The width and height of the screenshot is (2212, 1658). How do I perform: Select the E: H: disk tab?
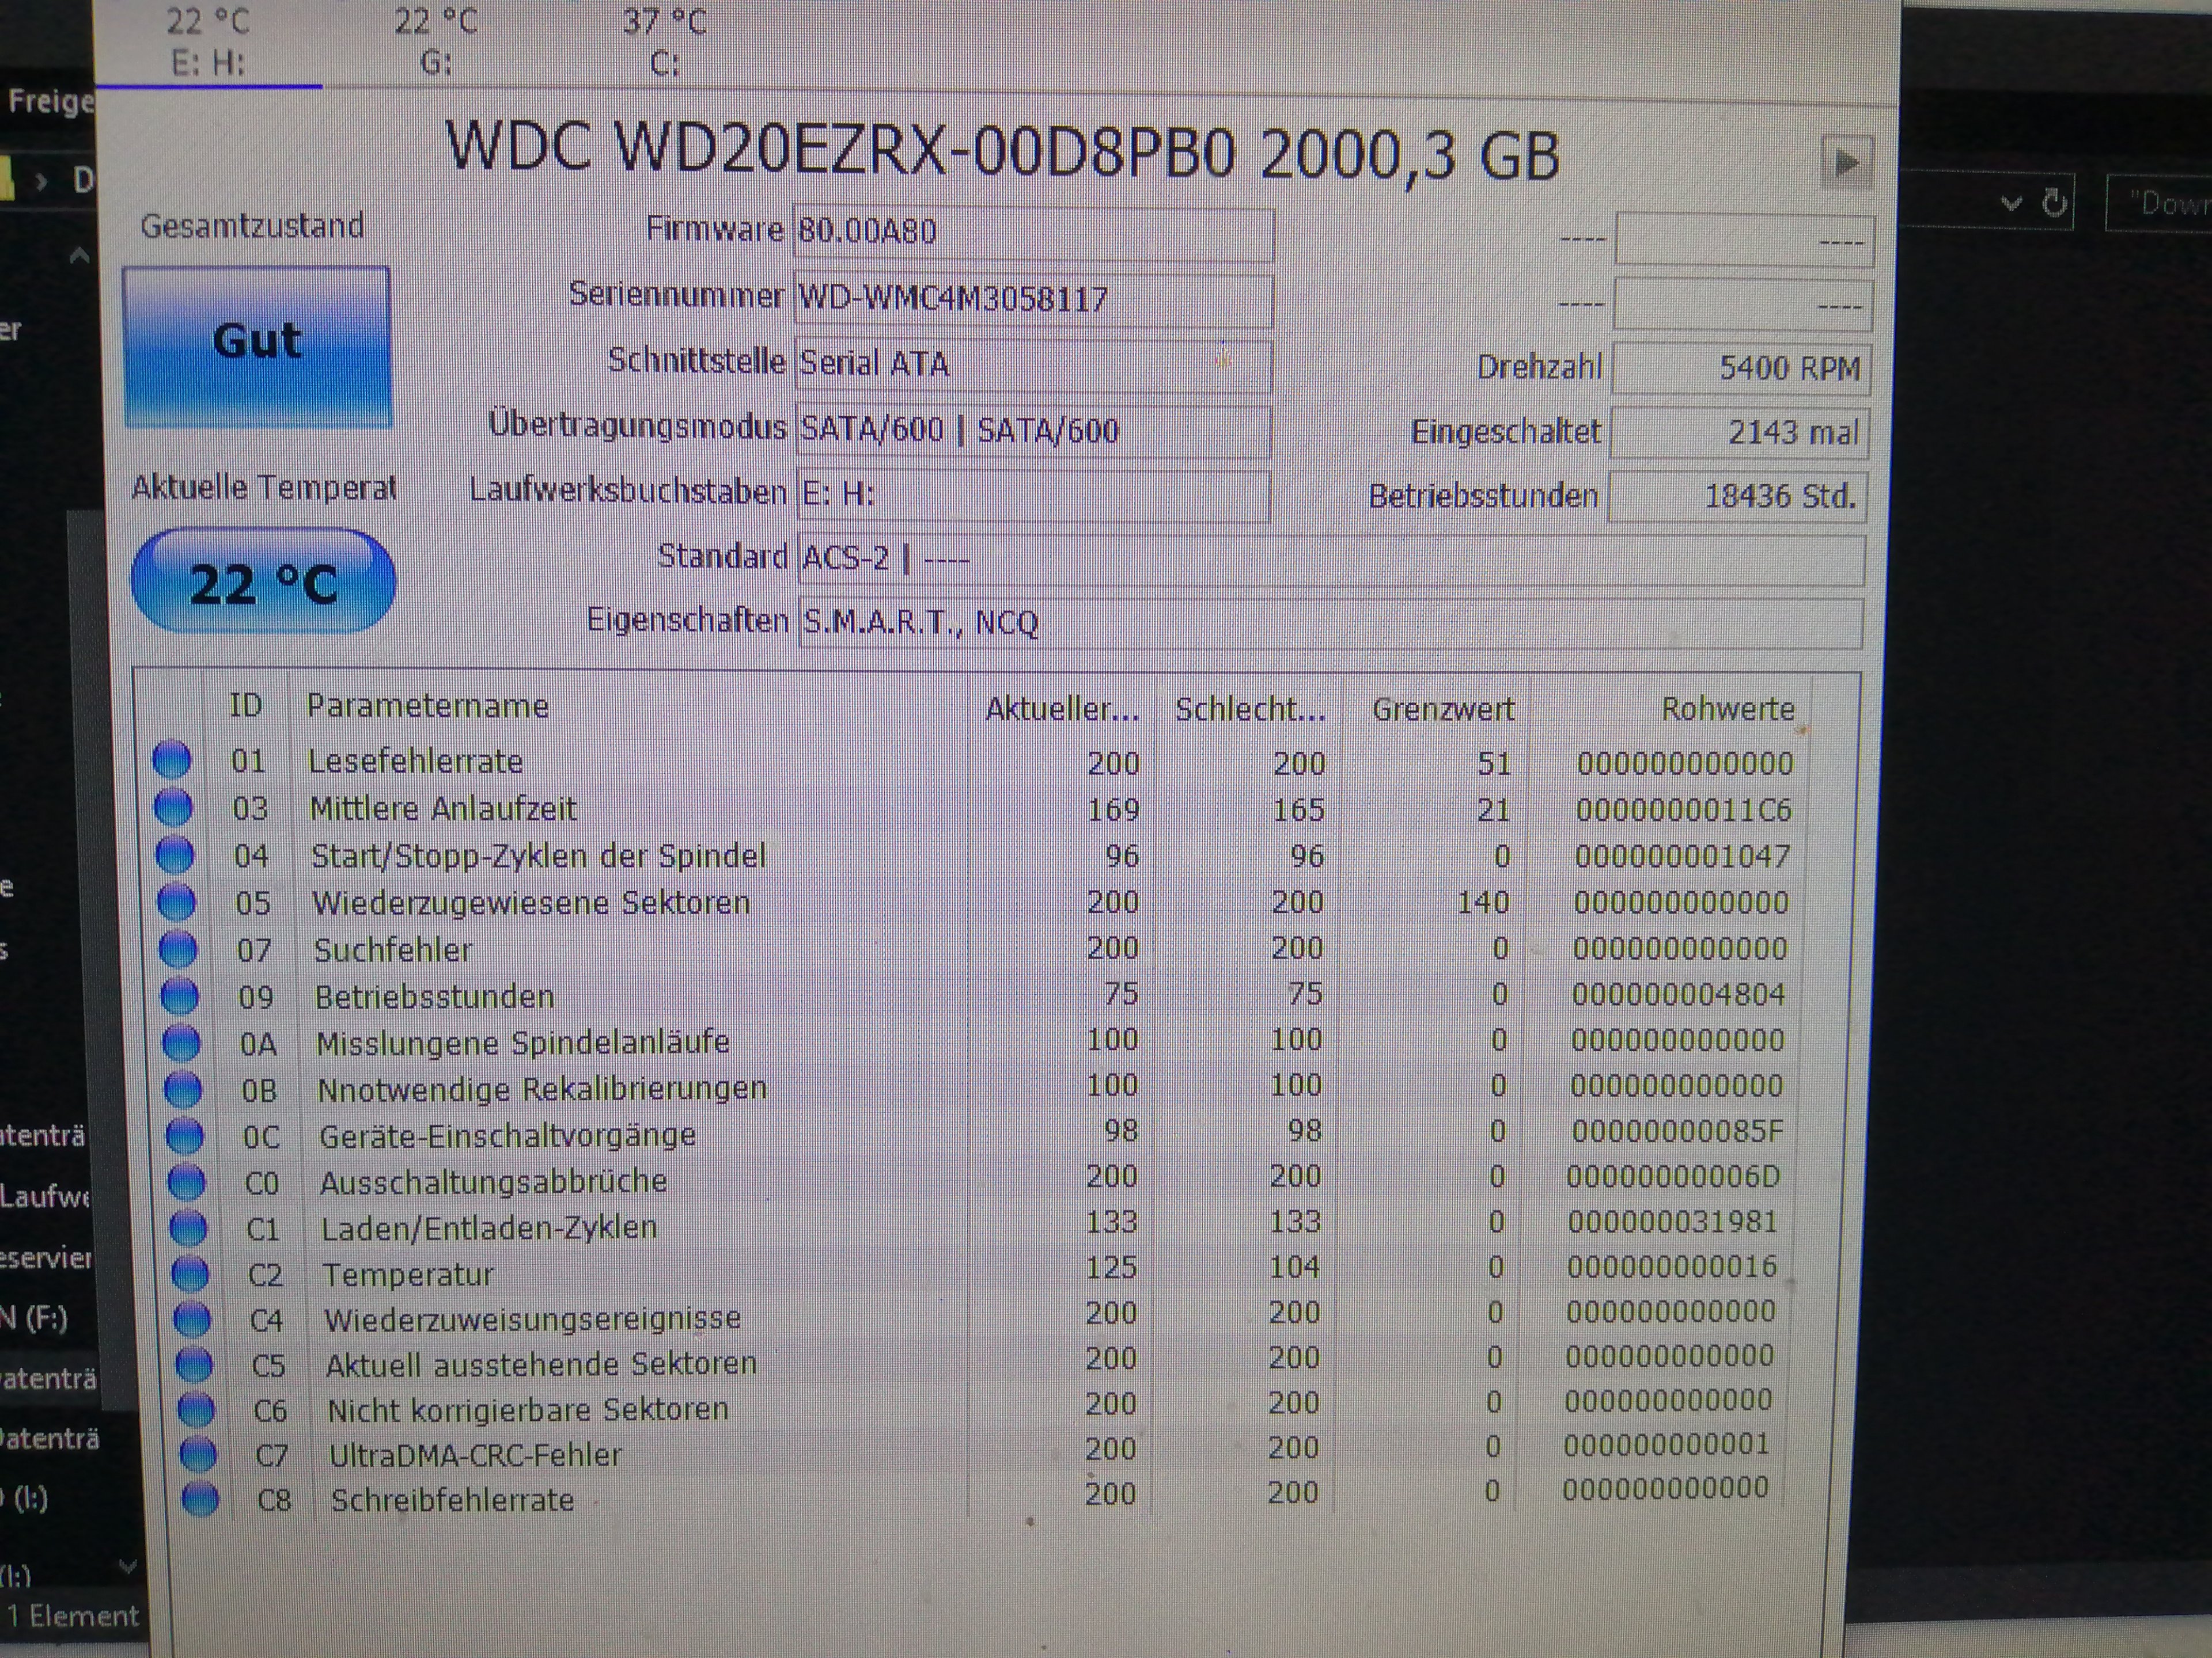(208, 42)
